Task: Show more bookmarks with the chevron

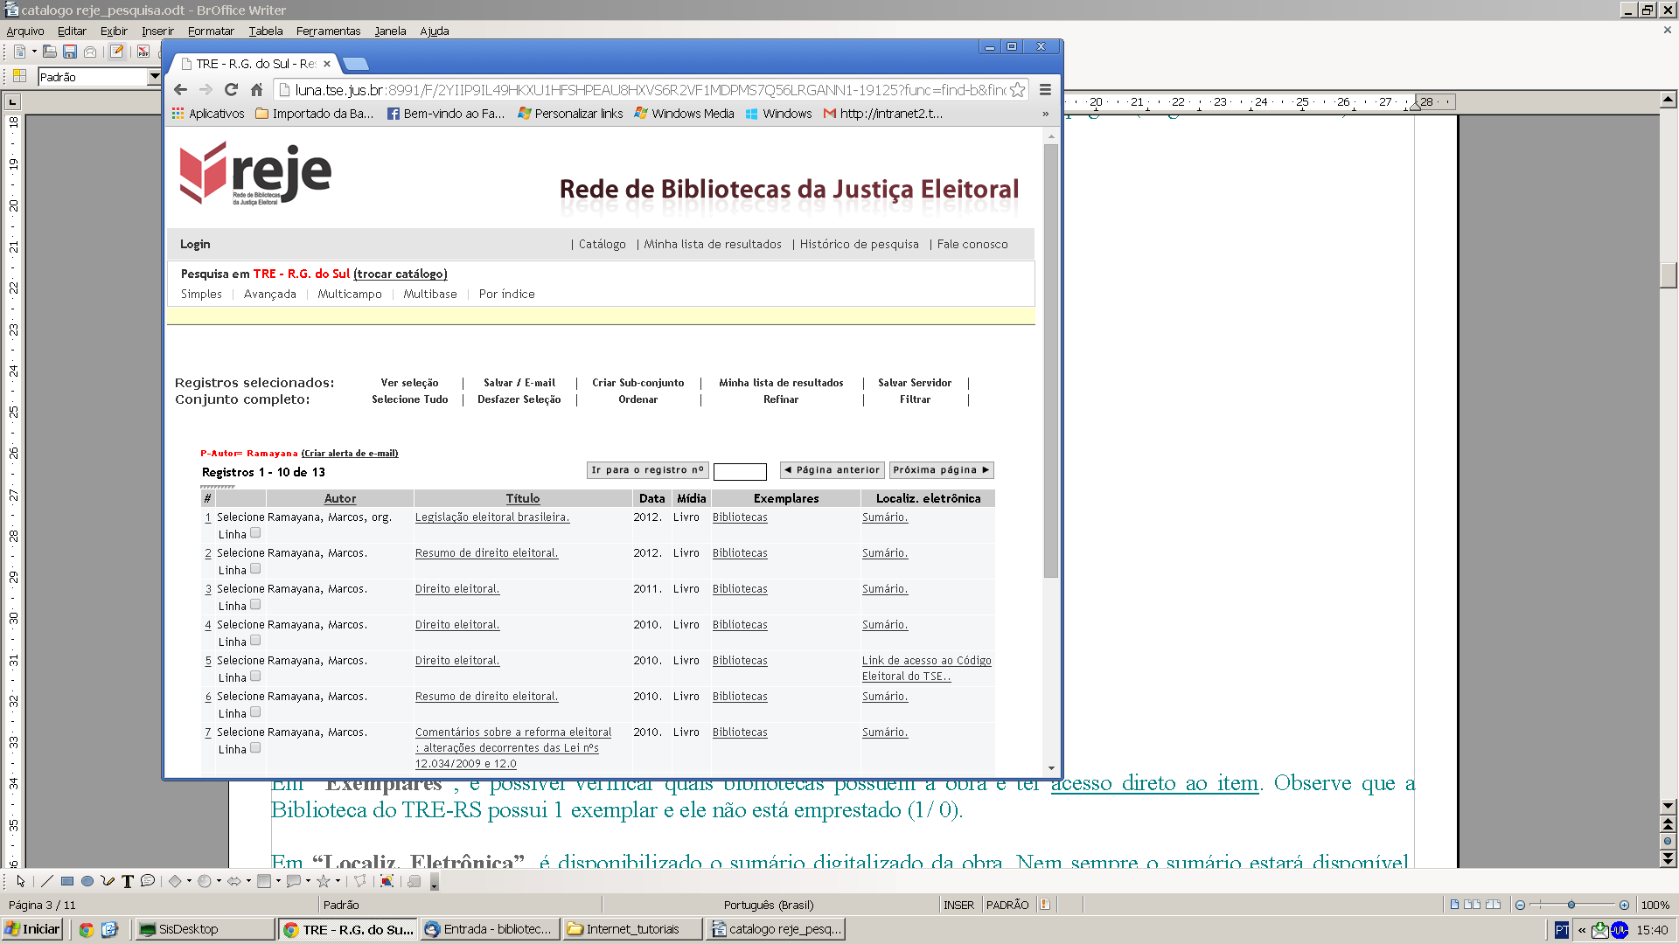Action: click(x=1045, y=114)
